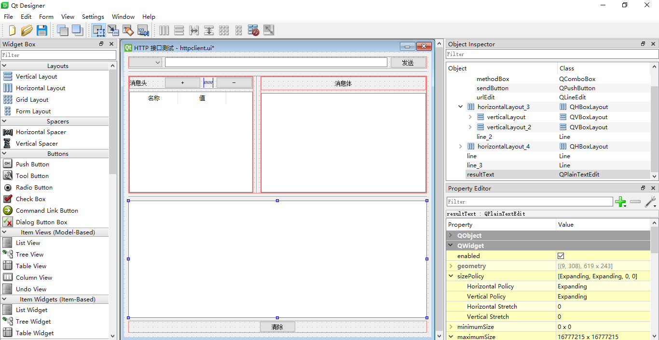This screenshot has height=340, width=659.
Task: Choose the Edit Tab Order tool
Action: [x=143, y=30]
